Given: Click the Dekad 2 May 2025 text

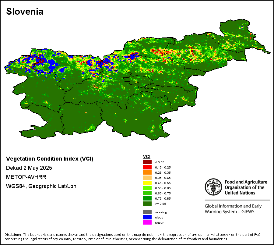Looking at the screenshot, I should click(29, 168).
